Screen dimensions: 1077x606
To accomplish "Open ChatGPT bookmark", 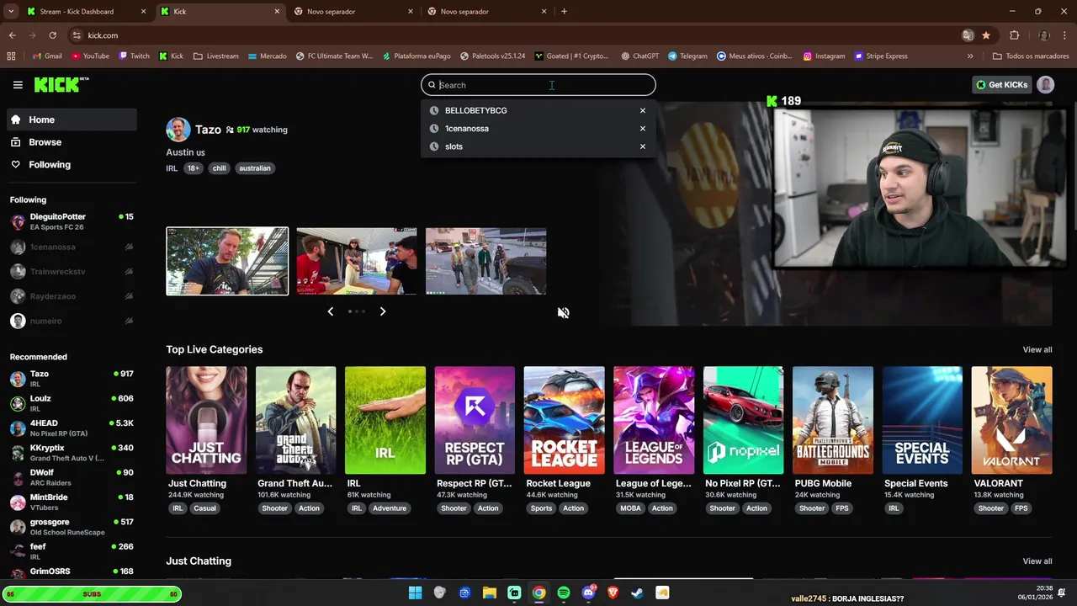I will point(639,56).
